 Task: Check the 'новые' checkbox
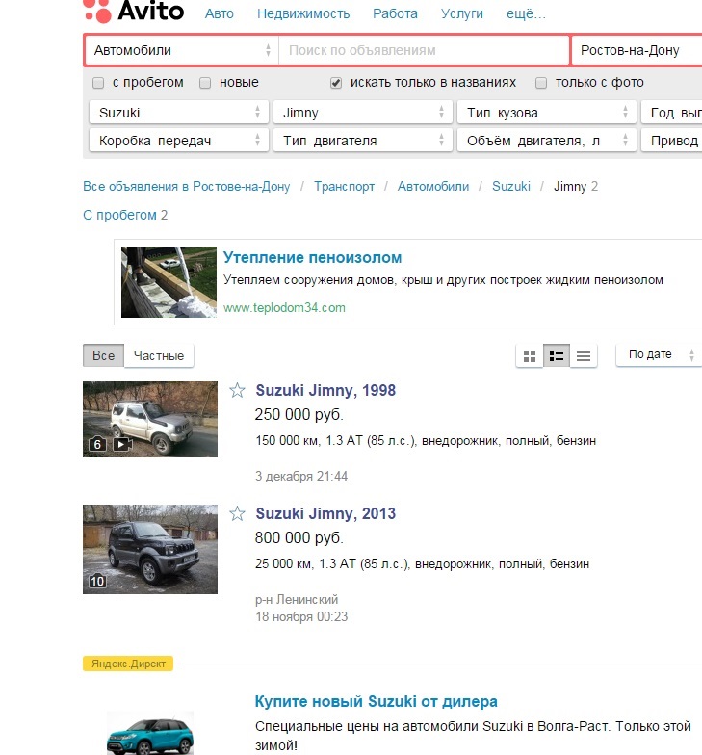205,83
